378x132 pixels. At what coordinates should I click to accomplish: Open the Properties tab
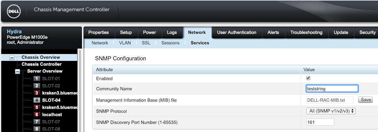click(98, 32)
